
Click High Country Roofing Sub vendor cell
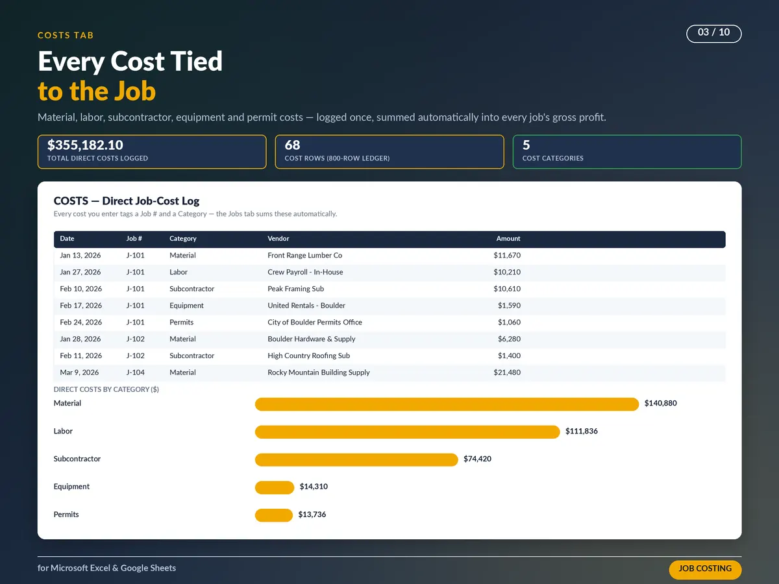click(308, 356)
